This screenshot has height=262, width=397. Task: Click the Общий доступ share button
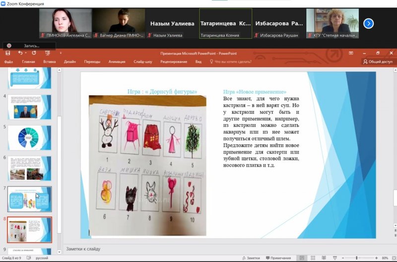[x=378, y=62]
